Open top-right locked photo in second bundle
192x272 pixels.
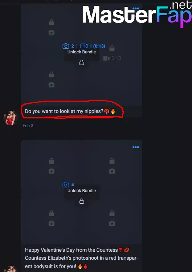(x=112, y=166)
